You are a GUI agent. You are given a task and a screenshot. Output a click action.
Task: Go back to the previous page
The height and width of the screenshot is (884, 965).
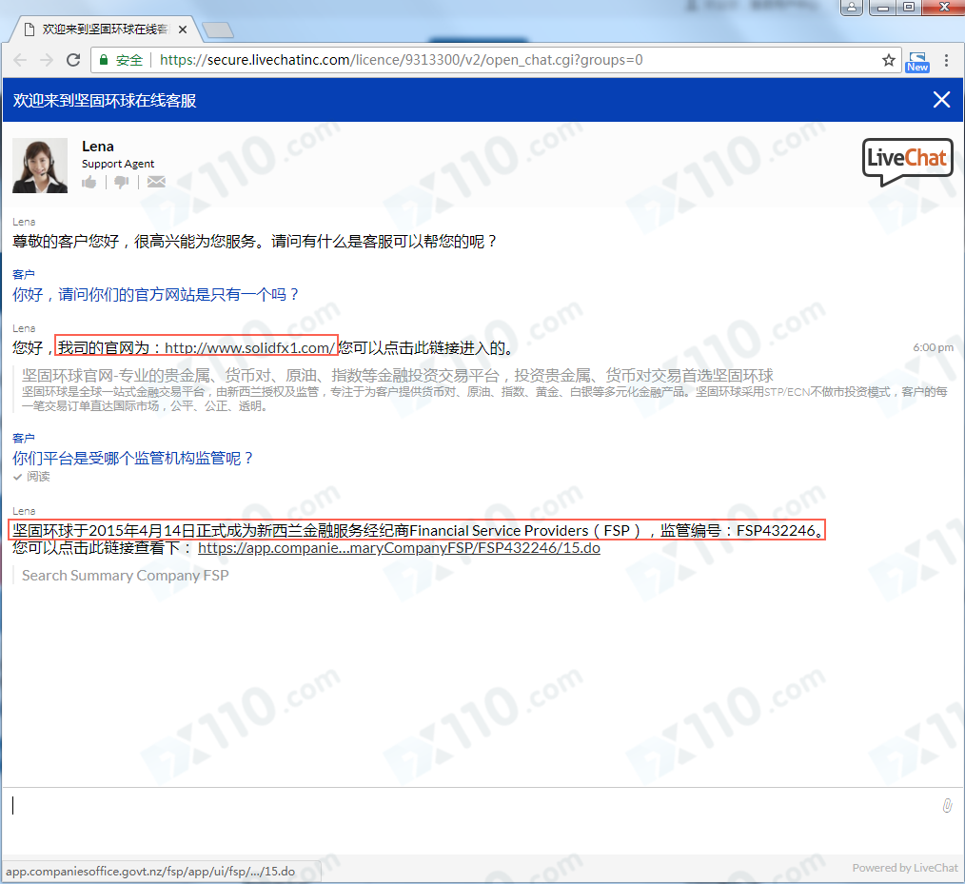tap(20, 60)
